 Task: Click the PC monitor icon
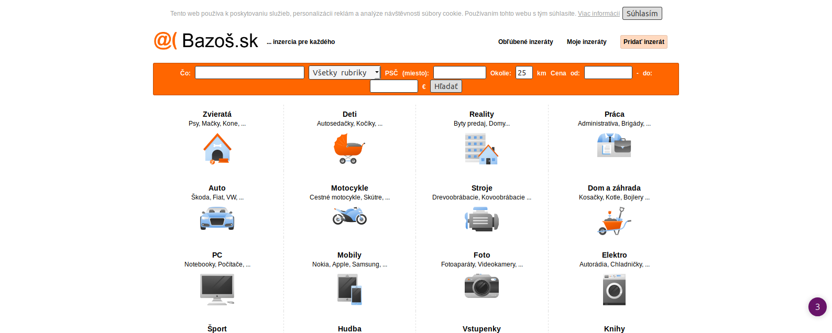click(x=217, y=290)
